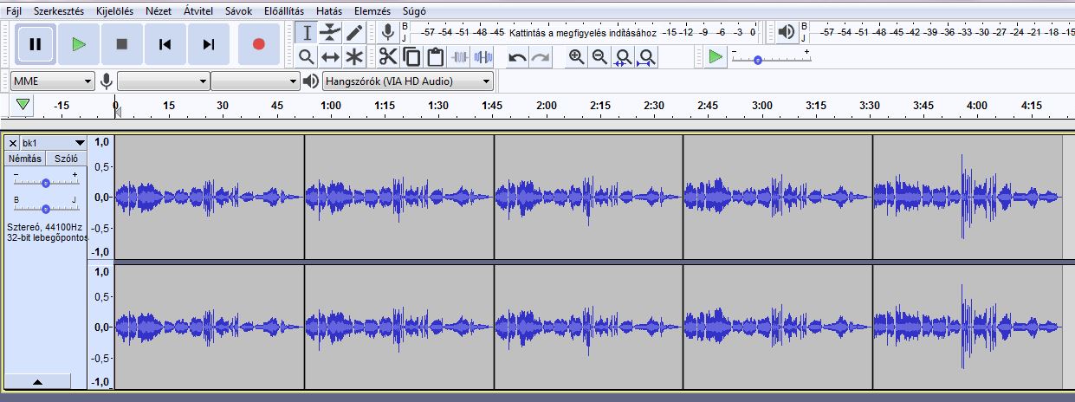Click the Cut scissors icon
Image resolution: width=1075 pixels, height=402 pixels.
(x=387, y=58)
